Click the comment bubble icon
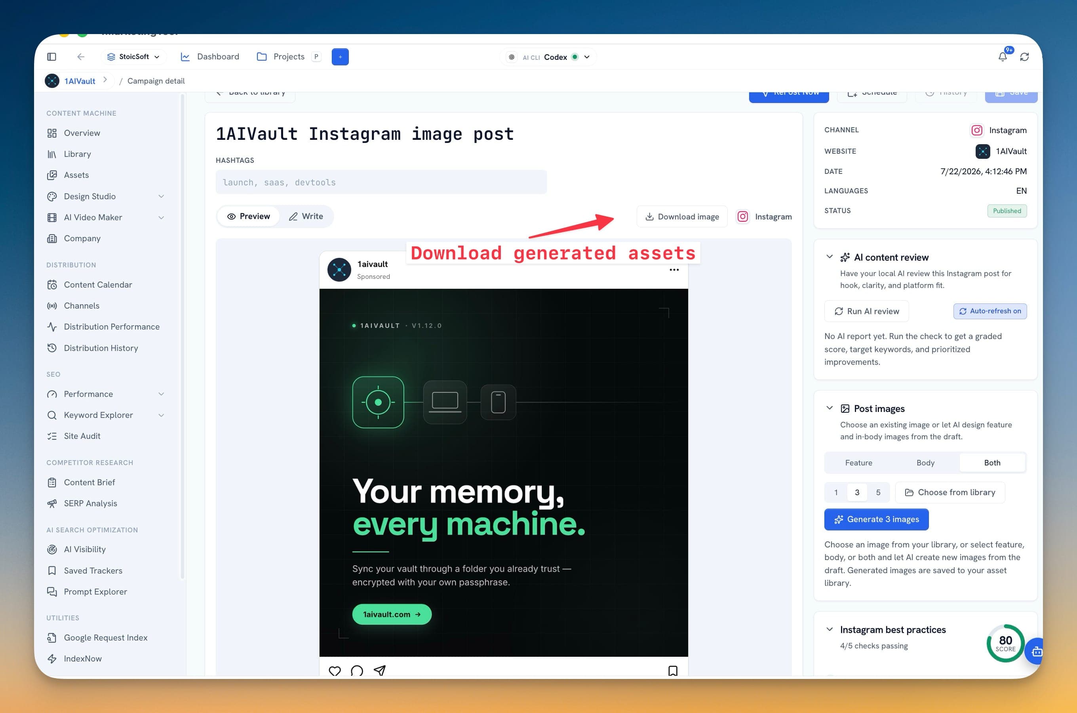The width and height of the screenshot is (1077, 713). click(357, 671)
